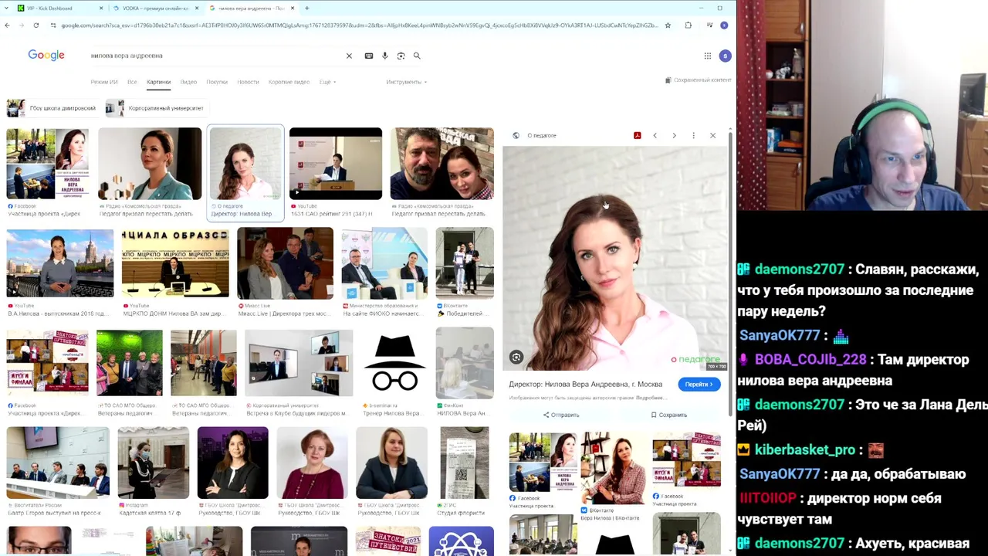Go to the Google logo homepage
The width and height of the screenshot is (988, 556).
[x=46, y=55]
